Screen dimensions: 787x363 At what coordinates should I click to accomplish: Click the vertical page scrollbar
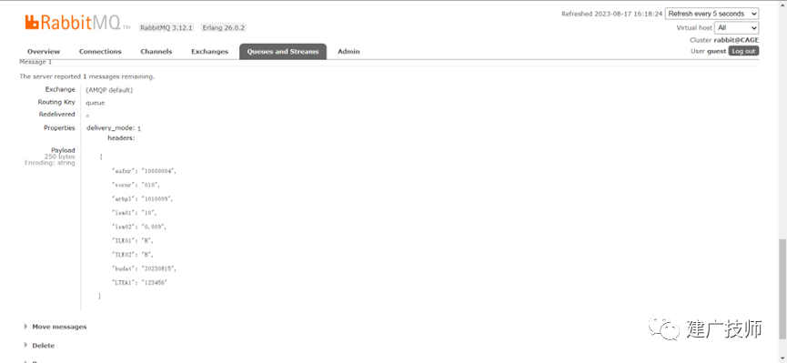pos(782,288)
